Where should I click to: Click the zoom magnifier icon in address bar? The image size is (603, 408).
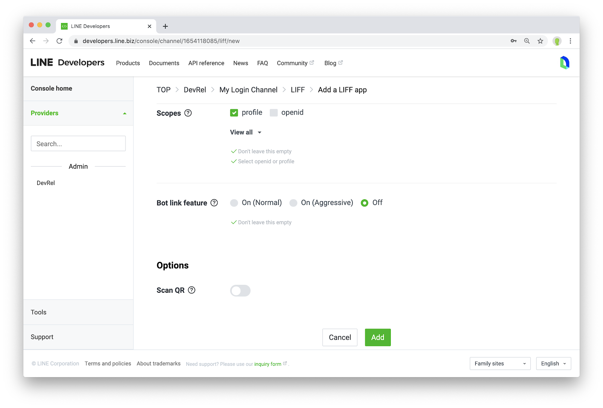527,41
